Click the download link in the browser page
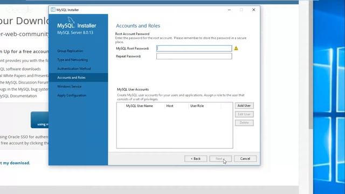The height and width of the screenshot is (194, 345). (15, 163)
